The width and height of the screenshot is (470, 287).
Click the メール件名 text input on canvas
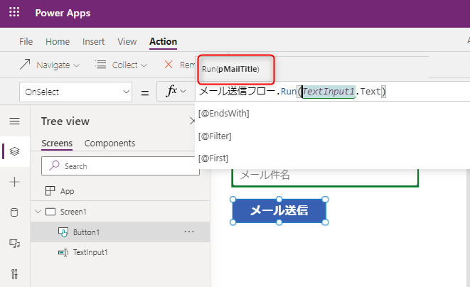pyautogui.click(x=325, y=177)
